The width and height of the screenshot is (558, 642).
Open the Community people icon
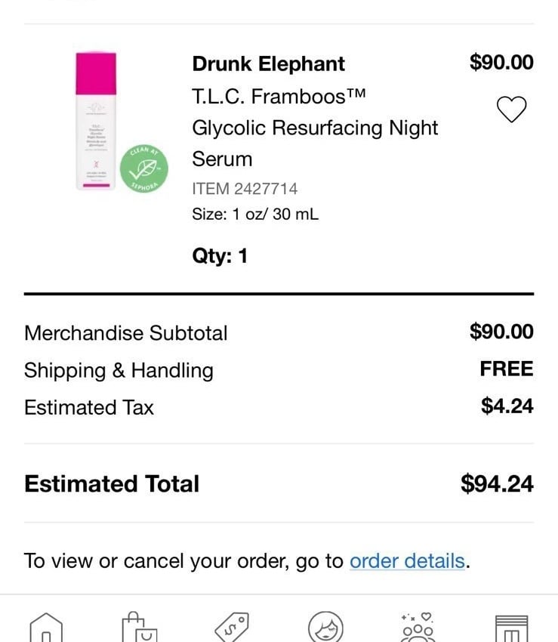click(418, 627)
